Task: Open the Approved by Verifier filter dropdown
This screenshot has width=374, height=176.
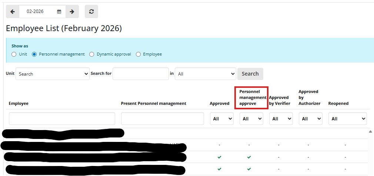Action: 281,119
